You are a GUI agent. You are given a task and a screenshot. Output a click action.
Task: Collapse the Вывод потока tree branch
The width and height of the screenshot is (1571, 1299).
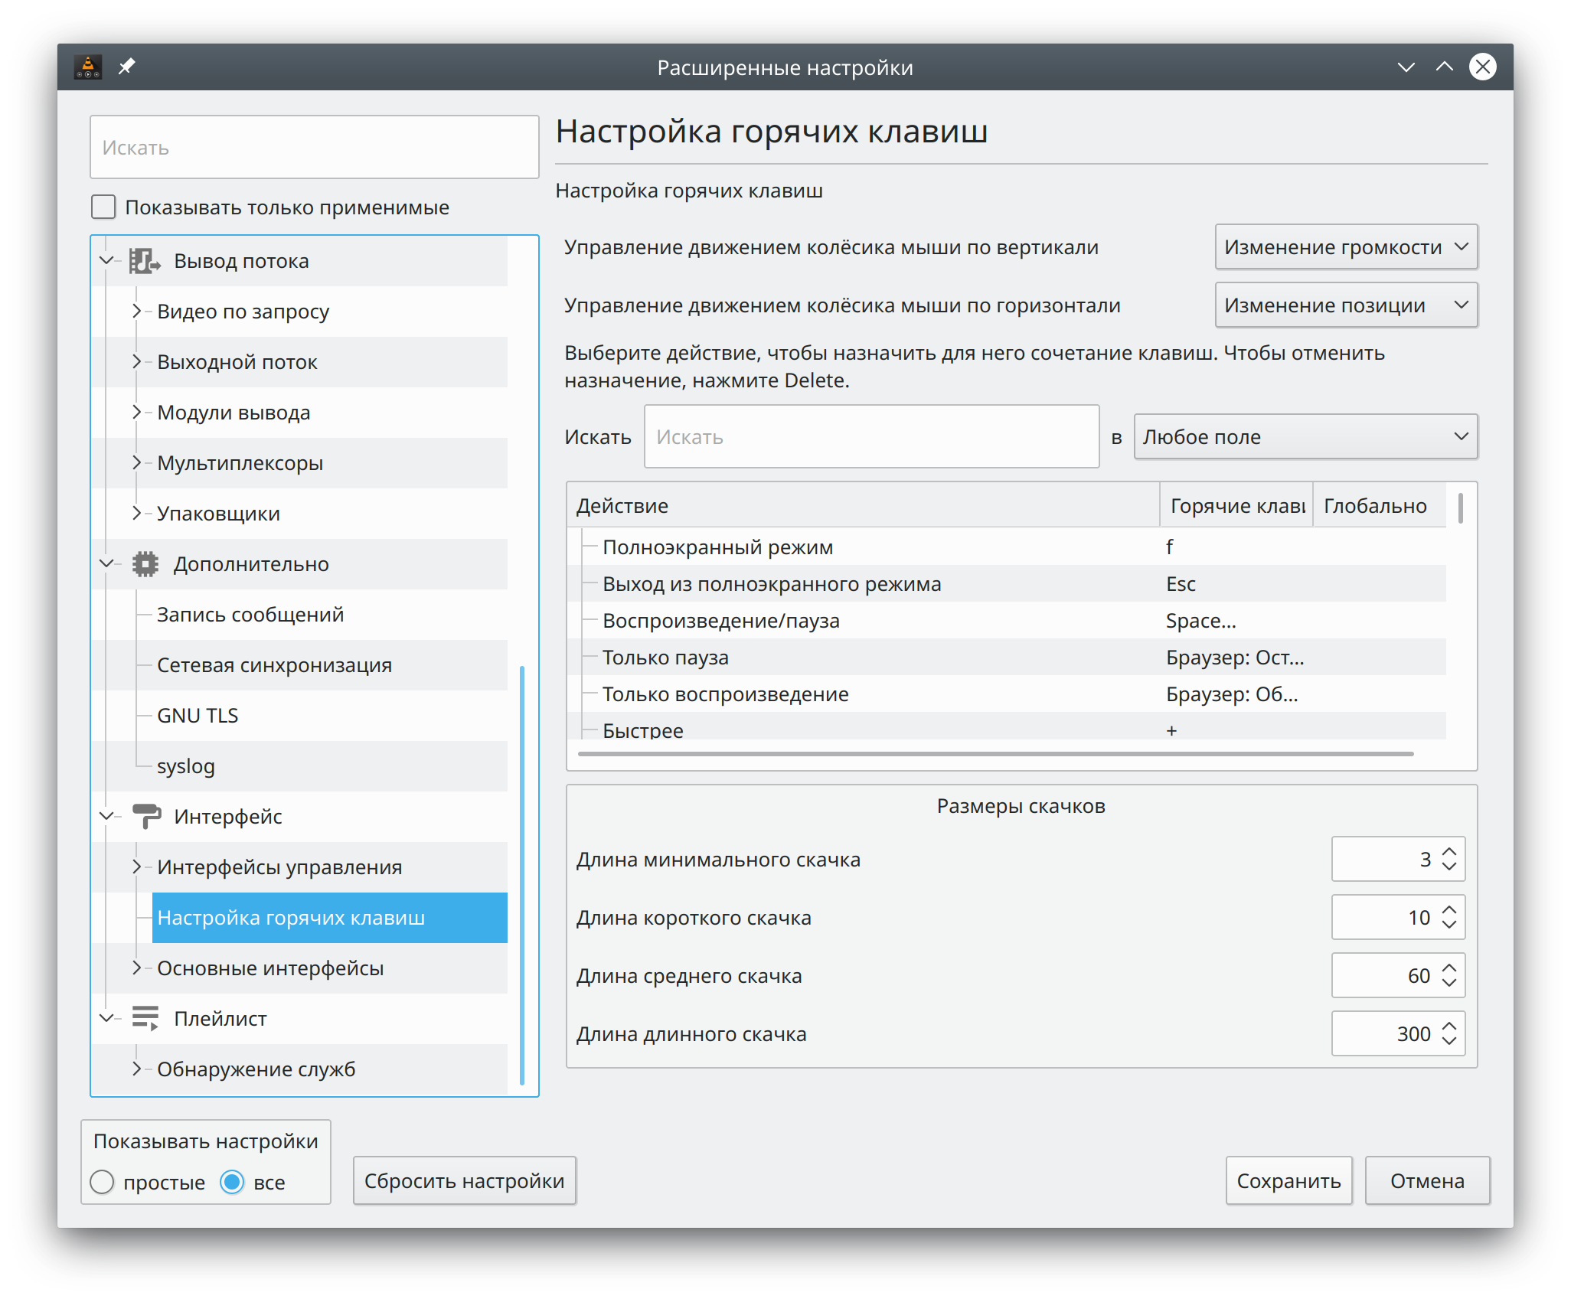[x=107, y=261]
